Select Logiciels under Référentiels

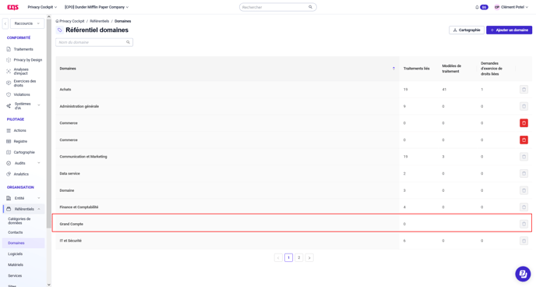[15, 253]
